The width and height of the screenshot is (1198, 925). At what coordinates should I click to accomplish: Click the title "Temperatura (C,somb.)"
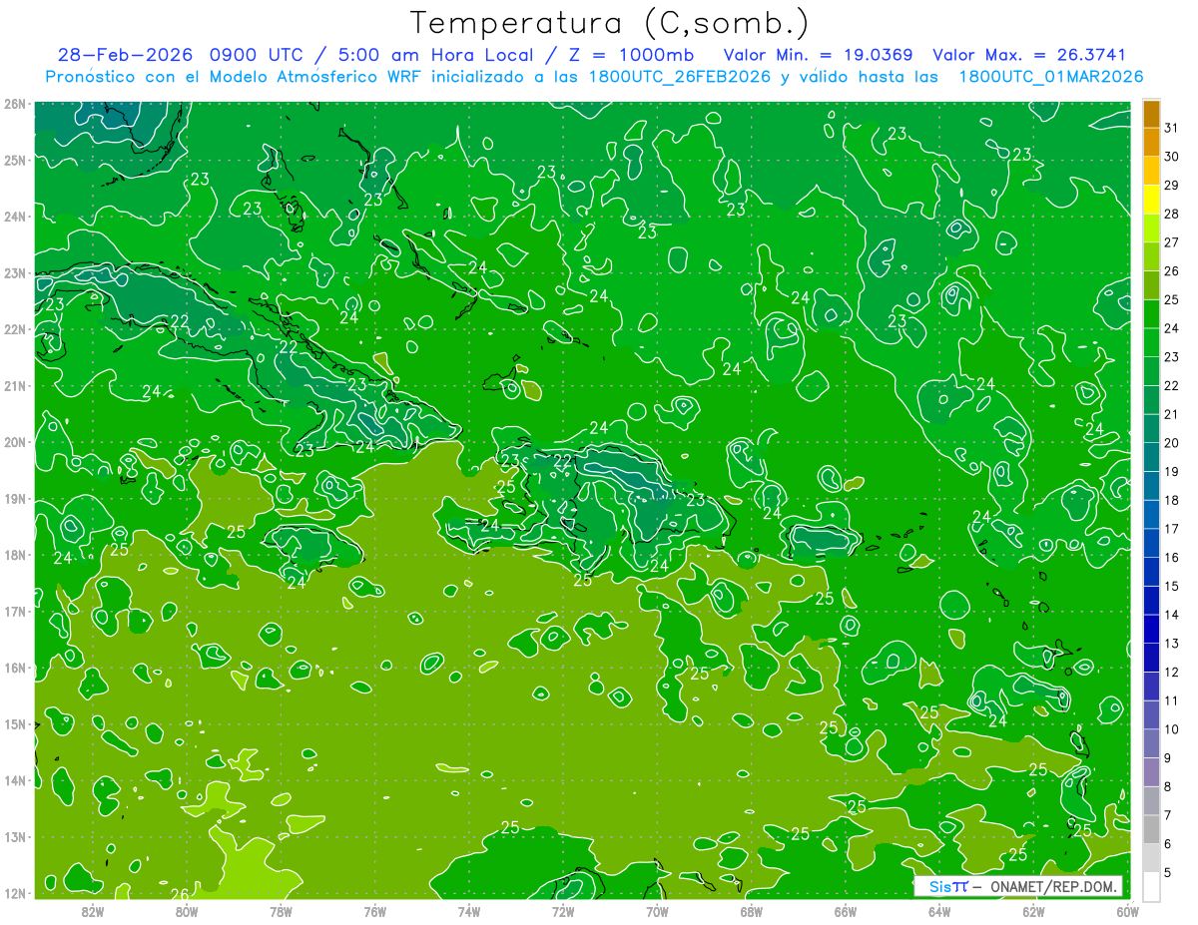610,23
